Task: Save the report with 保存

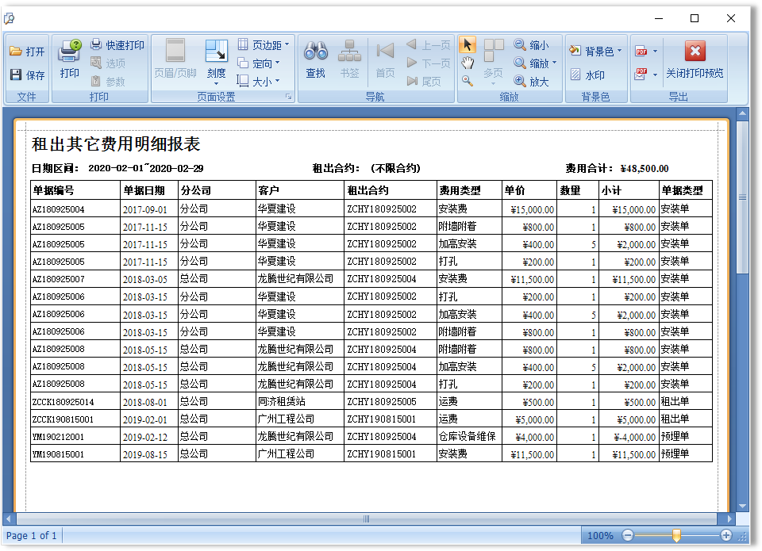Action: click(27, 75)
